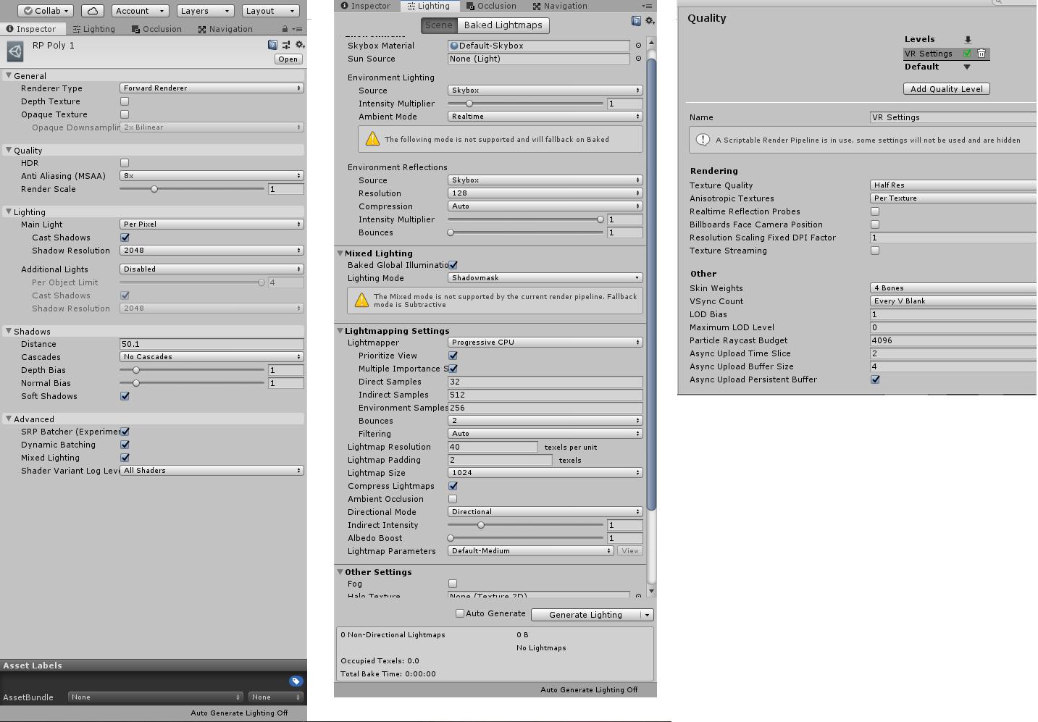Click the Lighting window vertical scrollbar
This screenshot has height=722, width=1038.
coord(651,285)
